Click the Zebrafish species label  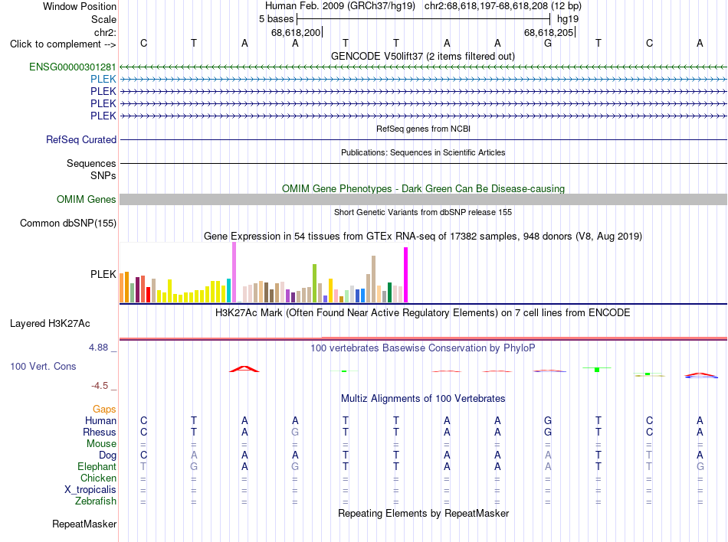pos(96,501)
